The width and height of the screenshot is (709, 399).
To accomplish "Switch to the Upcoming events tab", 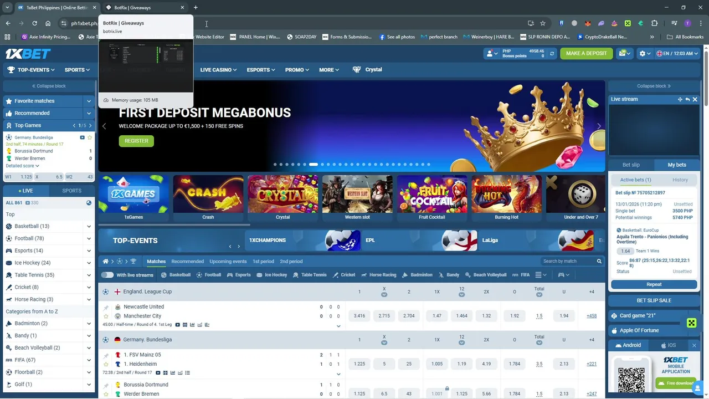I will [228, 262].
